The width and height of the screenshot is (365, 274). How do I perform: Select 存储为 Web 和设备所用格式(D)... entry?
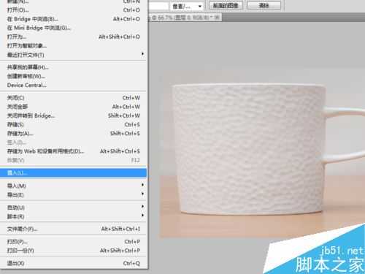tap(73, 151)
